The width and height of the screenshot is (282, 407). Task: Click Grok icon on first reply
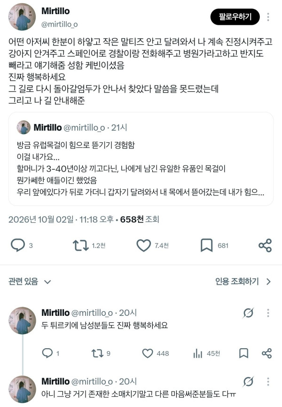(248, 313)
